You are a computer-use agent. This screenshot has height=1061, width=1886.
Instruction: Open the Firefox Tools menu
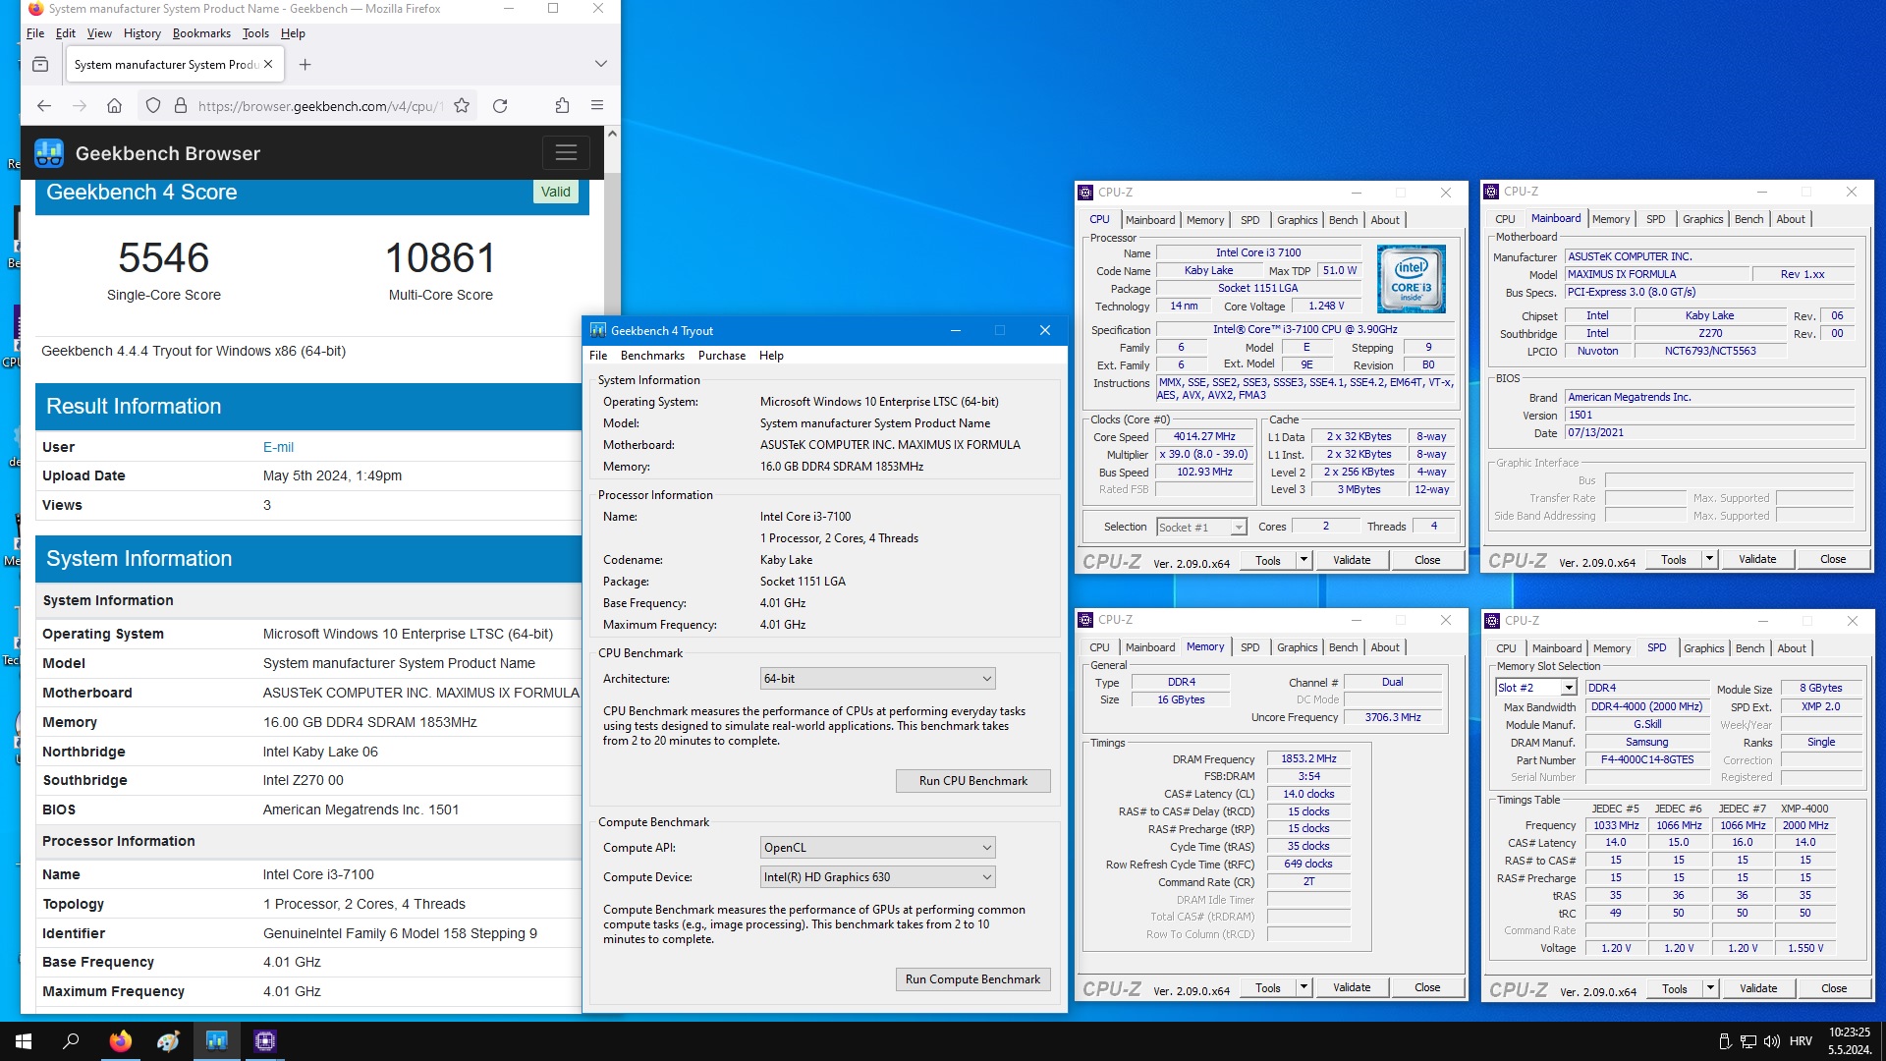coord(255,33)
